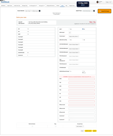This screenshot has width=113, height=136.
Task: Select NO for SDPP
Action: [83, 29]
